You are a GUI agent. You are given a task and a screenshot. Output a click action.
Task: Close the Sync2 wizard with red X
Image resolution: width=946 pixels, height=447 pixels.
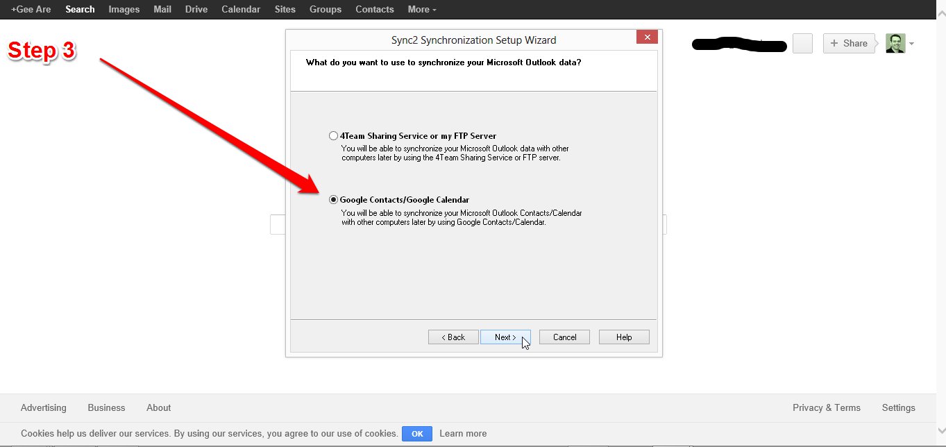[647, 37]
